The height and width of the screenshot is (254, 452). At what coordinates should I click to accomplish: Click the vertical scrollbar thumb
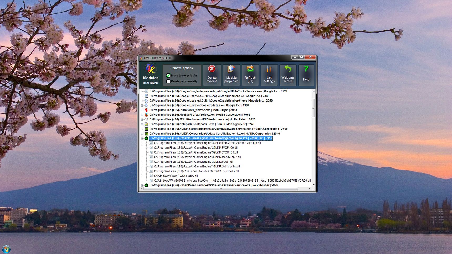point(313,108)
